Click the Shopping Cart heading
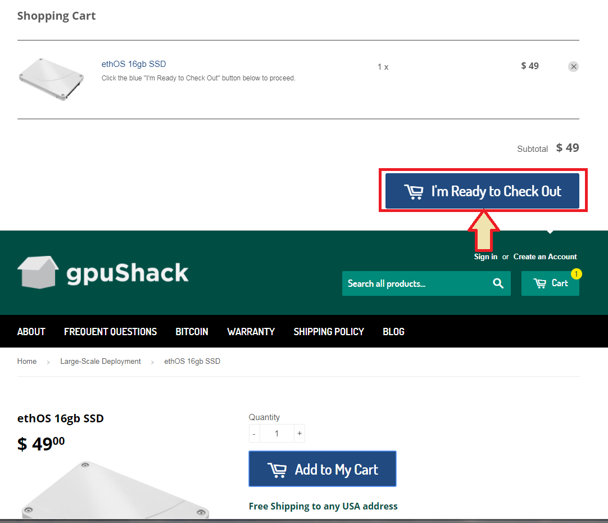The width and height of the screenshot is (608, 523). pyautogui.click(x=56, y=16)
